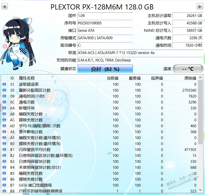Screen dimensions: 205x195
Task: Click status orb for 未使用保留块计数(总计) row
Action: (x=4, y=167)
